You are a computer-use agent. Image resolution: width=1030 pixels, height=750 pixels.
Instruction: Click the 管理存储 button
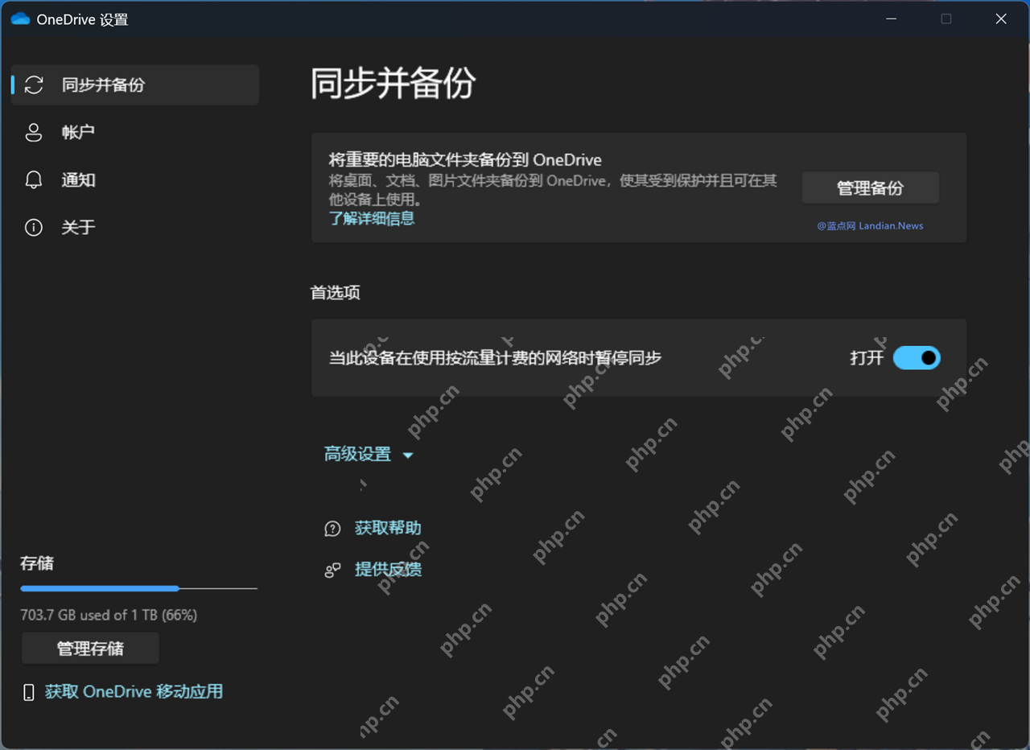point(90,648)
